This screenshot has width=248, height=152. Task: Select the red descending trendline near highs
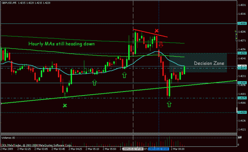(150, 33)
